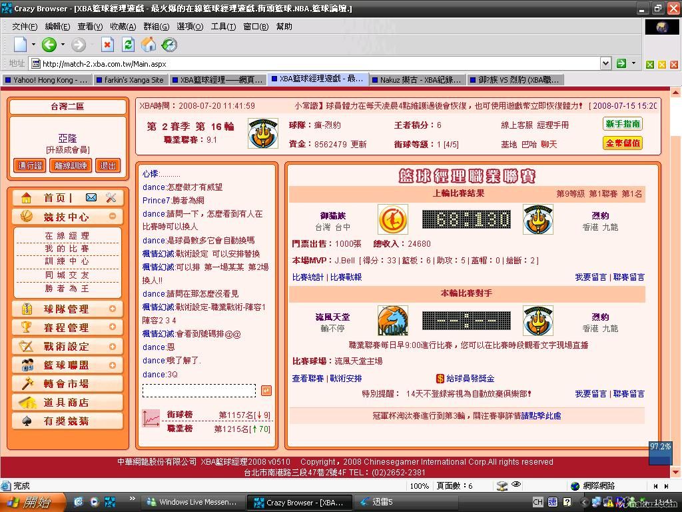Switch to the Nakuz 樂古 tab
The width and height of the screenshot is (682, 512).
point(417,80)
